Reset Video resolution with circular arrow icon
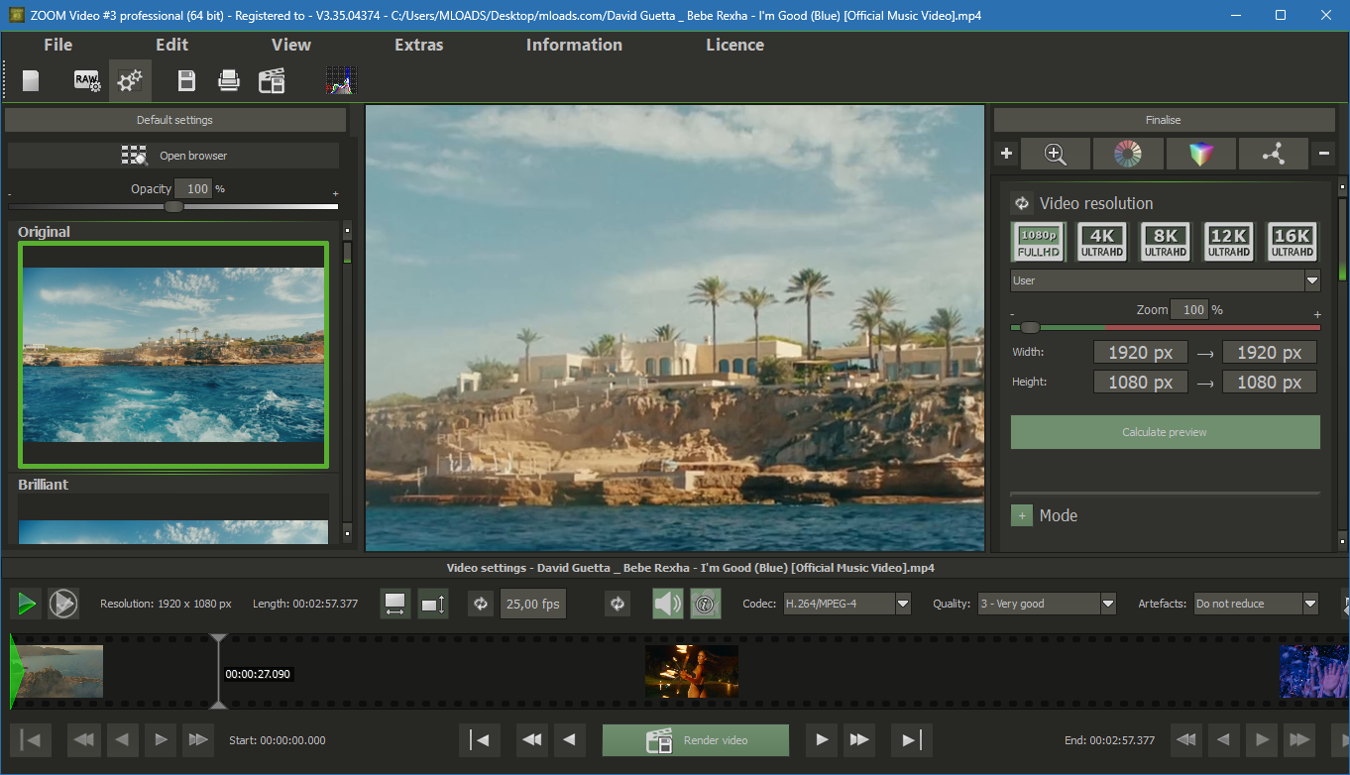 (1022, 203)
